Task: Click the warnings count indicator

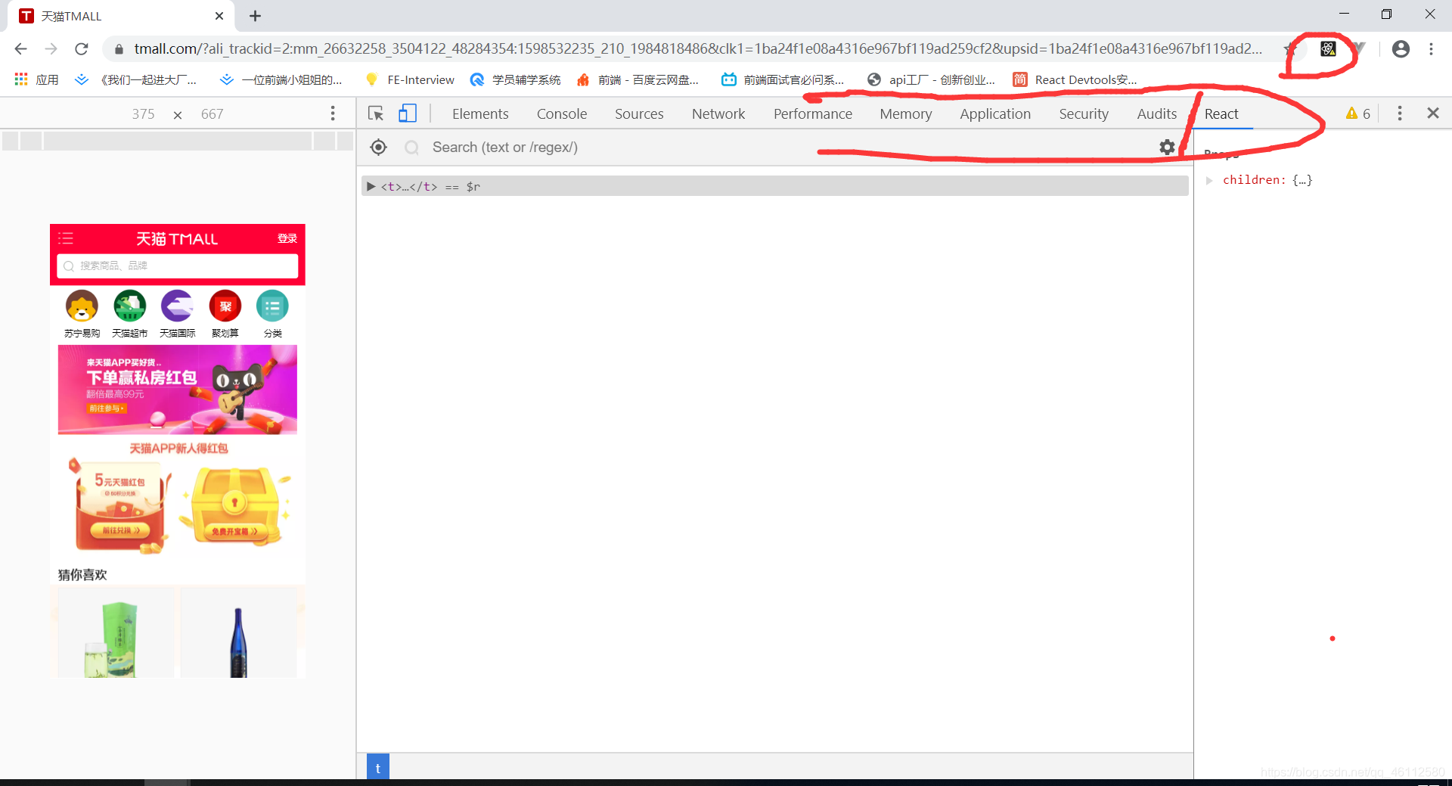Action: 1358,113
